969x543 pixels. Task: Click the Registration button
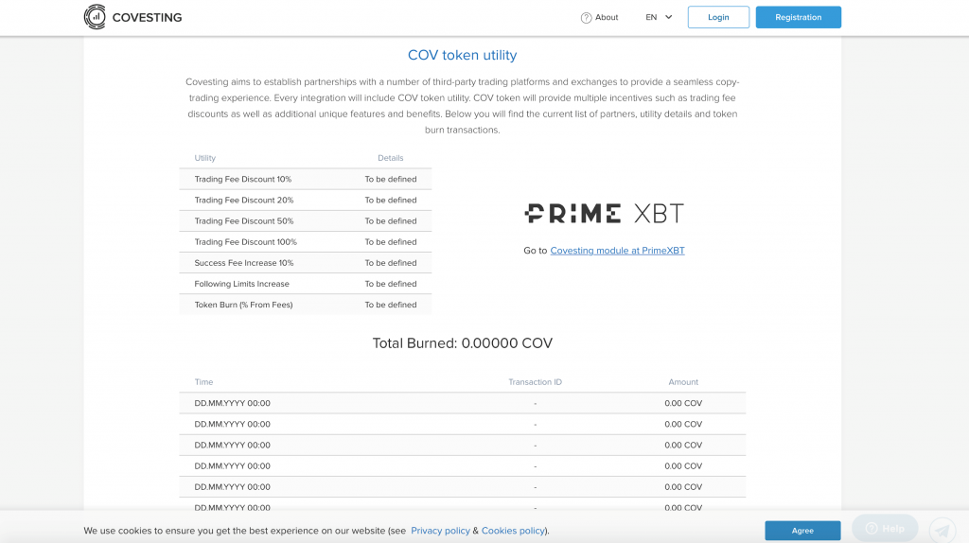click(x=798, y=17)
